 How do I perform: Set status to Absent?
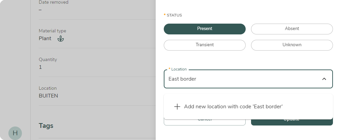pyautogui.click(x=292, y=29)
